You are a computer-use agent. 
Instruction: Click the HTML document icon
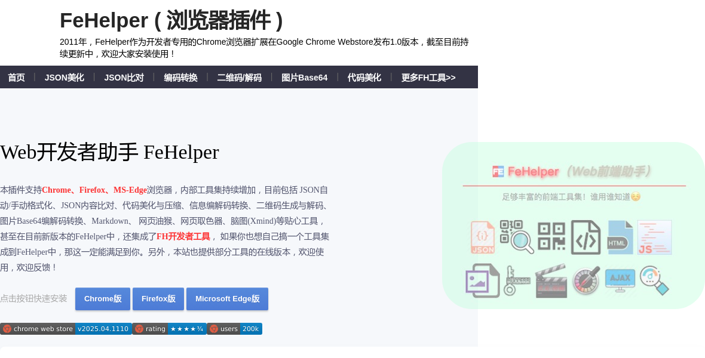620,237
